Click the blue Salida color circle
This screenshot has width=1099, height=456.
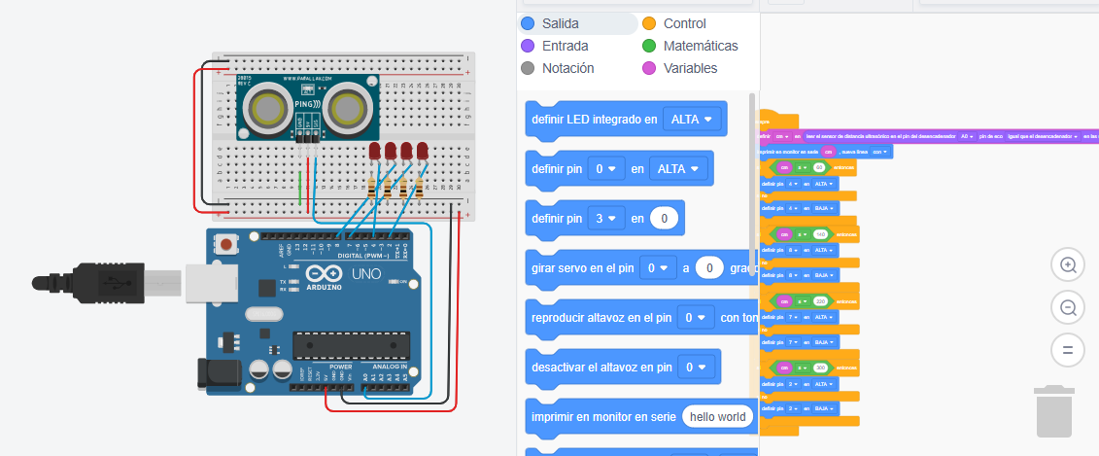528,23
